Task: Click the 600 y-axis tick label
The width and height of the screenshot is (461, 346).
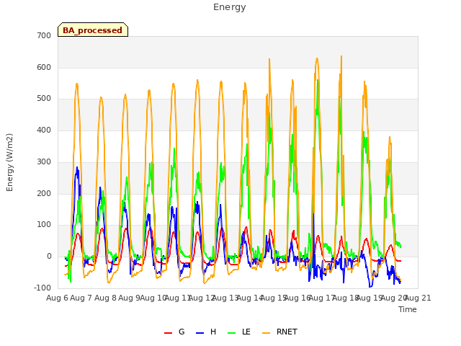Action: (44, 67)
